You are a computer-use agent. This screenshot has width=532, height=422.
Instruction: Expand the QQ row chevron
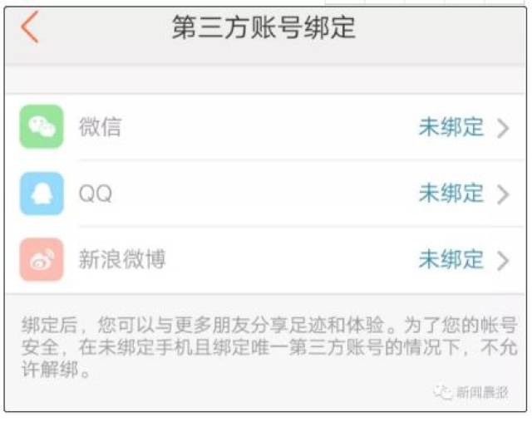point(503,194)
